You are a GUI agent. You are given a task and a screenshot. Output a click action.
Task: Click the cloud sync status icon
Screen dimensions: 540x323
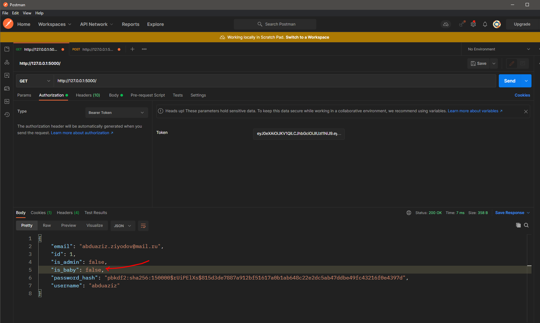click(446, 24)
